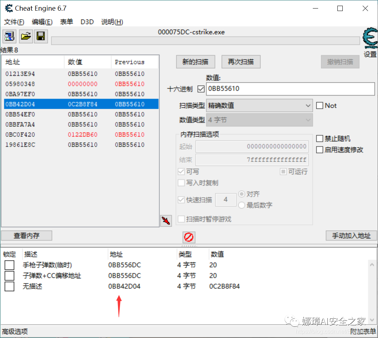
Task: Open the 文件(F) menu
Action: point(14,22)
